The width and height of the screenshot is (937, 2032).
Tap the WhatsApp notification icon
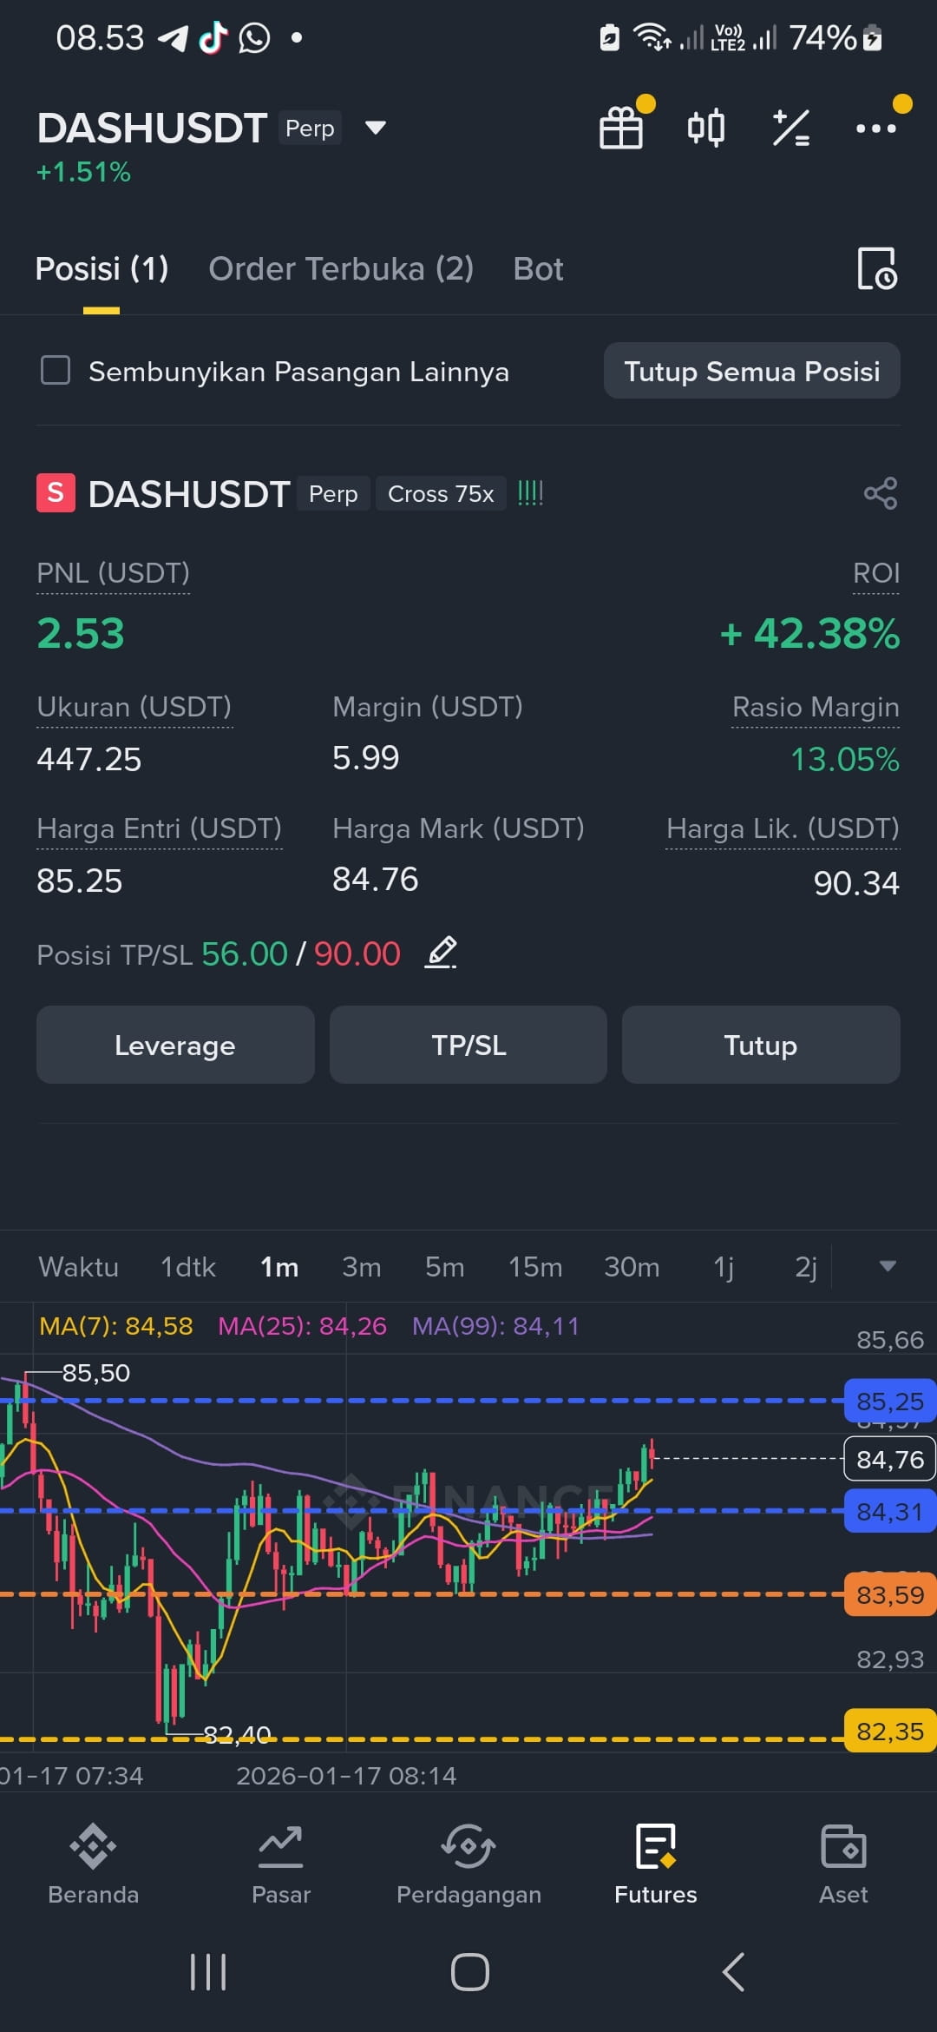point(254,38)
